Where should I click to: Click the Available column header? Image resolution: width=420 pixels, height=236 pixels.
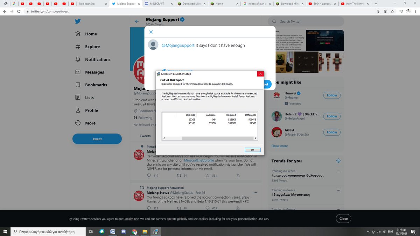pos(211,115)
